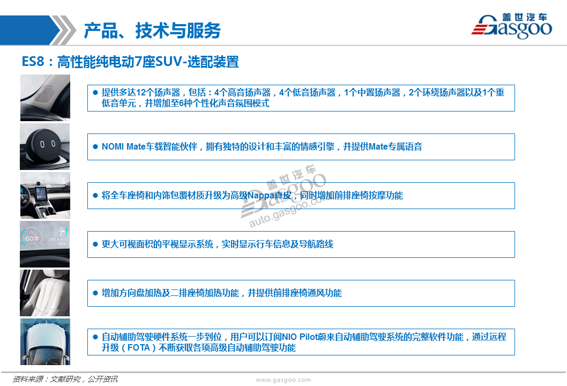The image size is (567, 386).
Task: Click the Gasgoo logo at top right
Action: tap(511, 26)
